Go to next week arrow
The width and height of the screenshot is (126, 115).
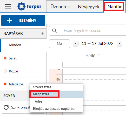[120, 44]
